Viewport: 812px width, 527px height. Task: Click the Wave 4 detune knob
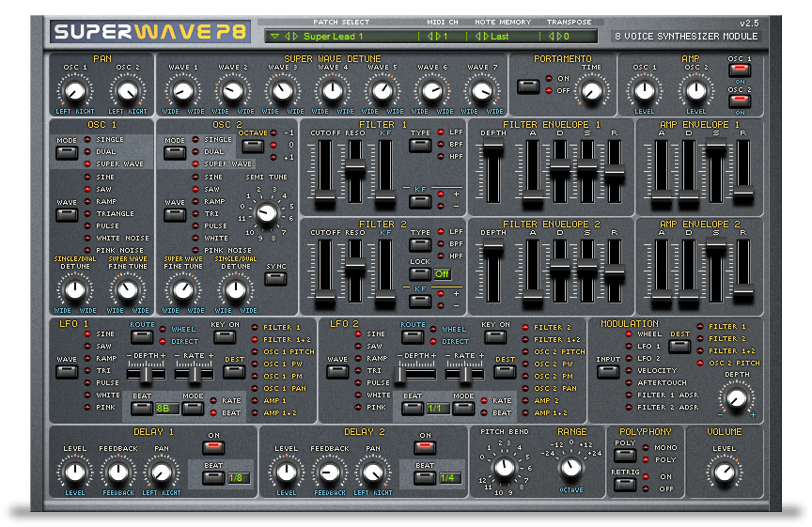333,90
